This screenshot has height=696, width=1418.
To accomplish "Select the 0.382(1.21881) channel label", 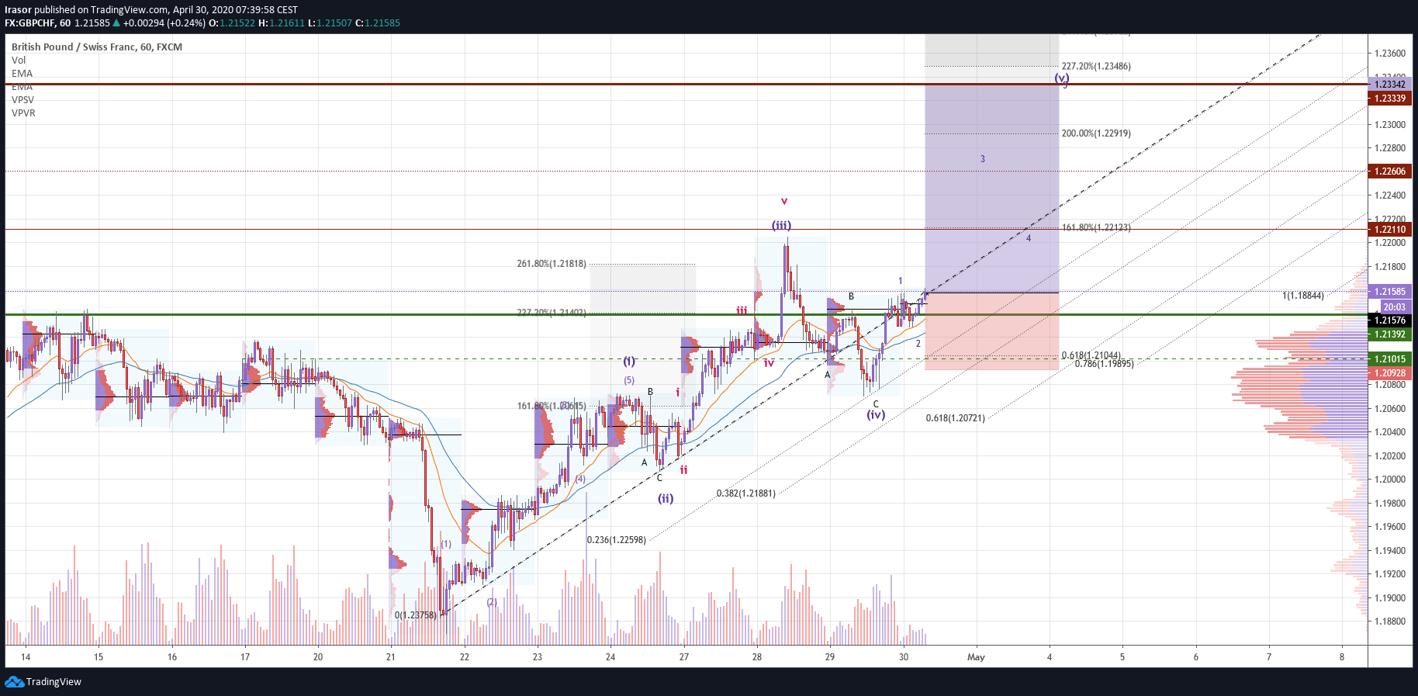I will click(x=745, y=493).
